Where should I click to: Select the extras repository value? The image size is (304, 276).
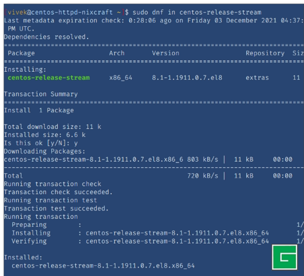point(257,77)
